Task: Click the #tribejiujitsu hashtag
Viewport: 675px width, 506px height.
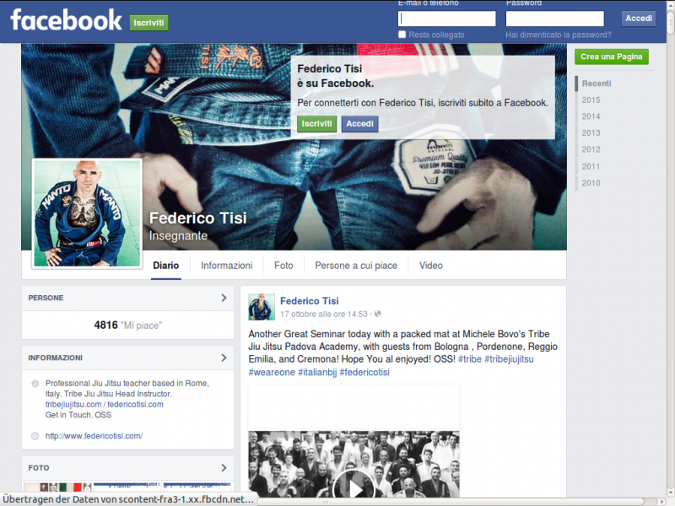Action: click(x=508, y=359)
